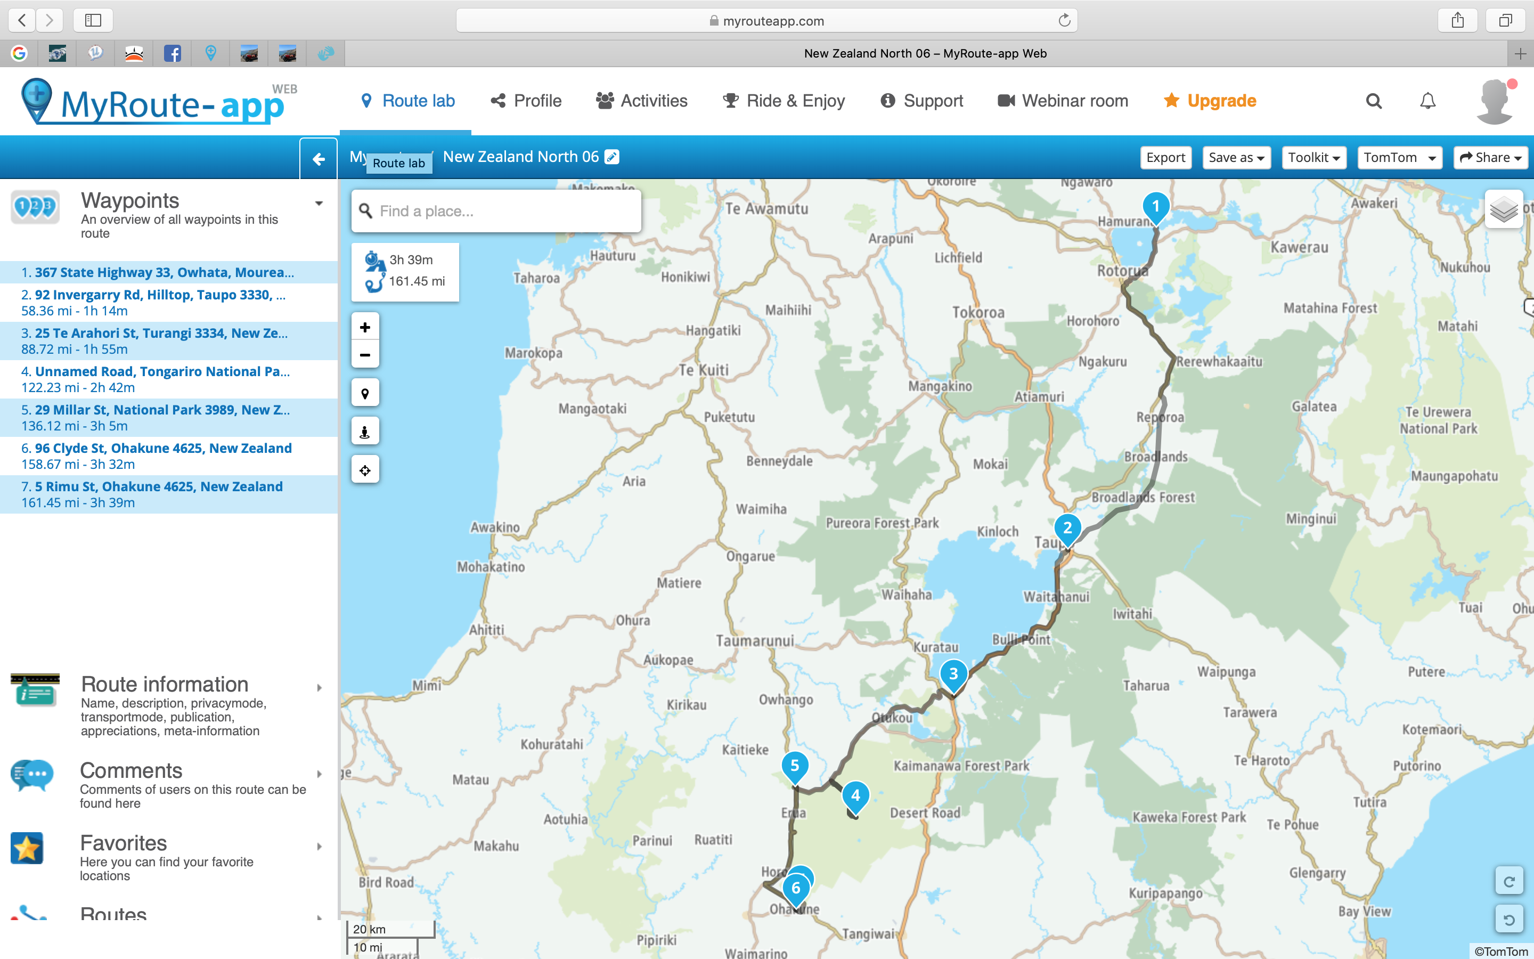Expand the Route information section

point(319,687)
